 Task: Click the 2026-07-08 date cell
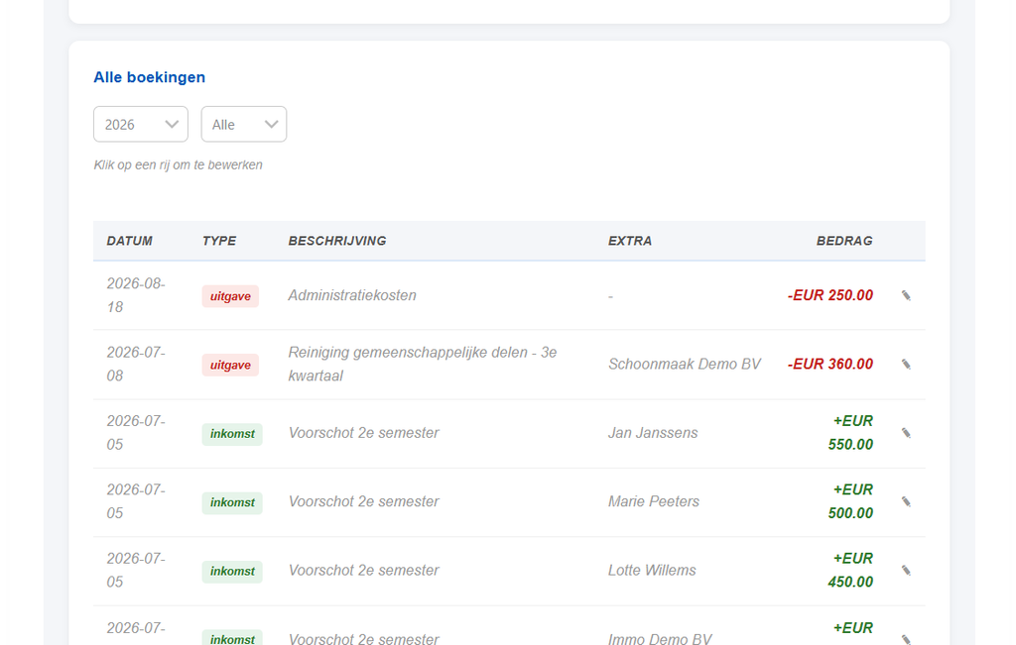coord(136,365)
